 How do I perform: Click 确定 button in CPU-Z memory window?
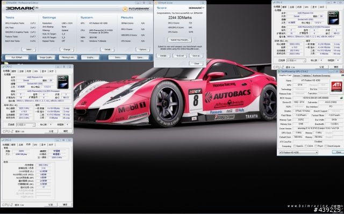(66, 205)
